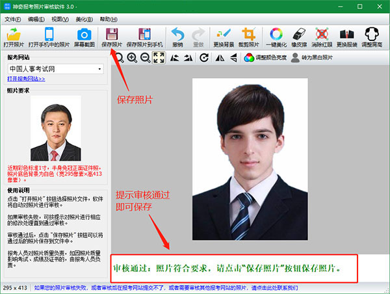Screen dimensions: 390x294
Task: Open the 文件(F) menu
Action: (13, 19)
